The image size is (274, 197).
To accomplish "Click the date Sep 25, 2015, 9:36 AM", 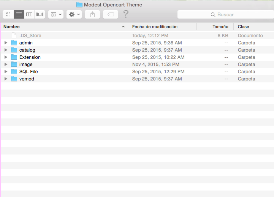I will click(157, 43).
